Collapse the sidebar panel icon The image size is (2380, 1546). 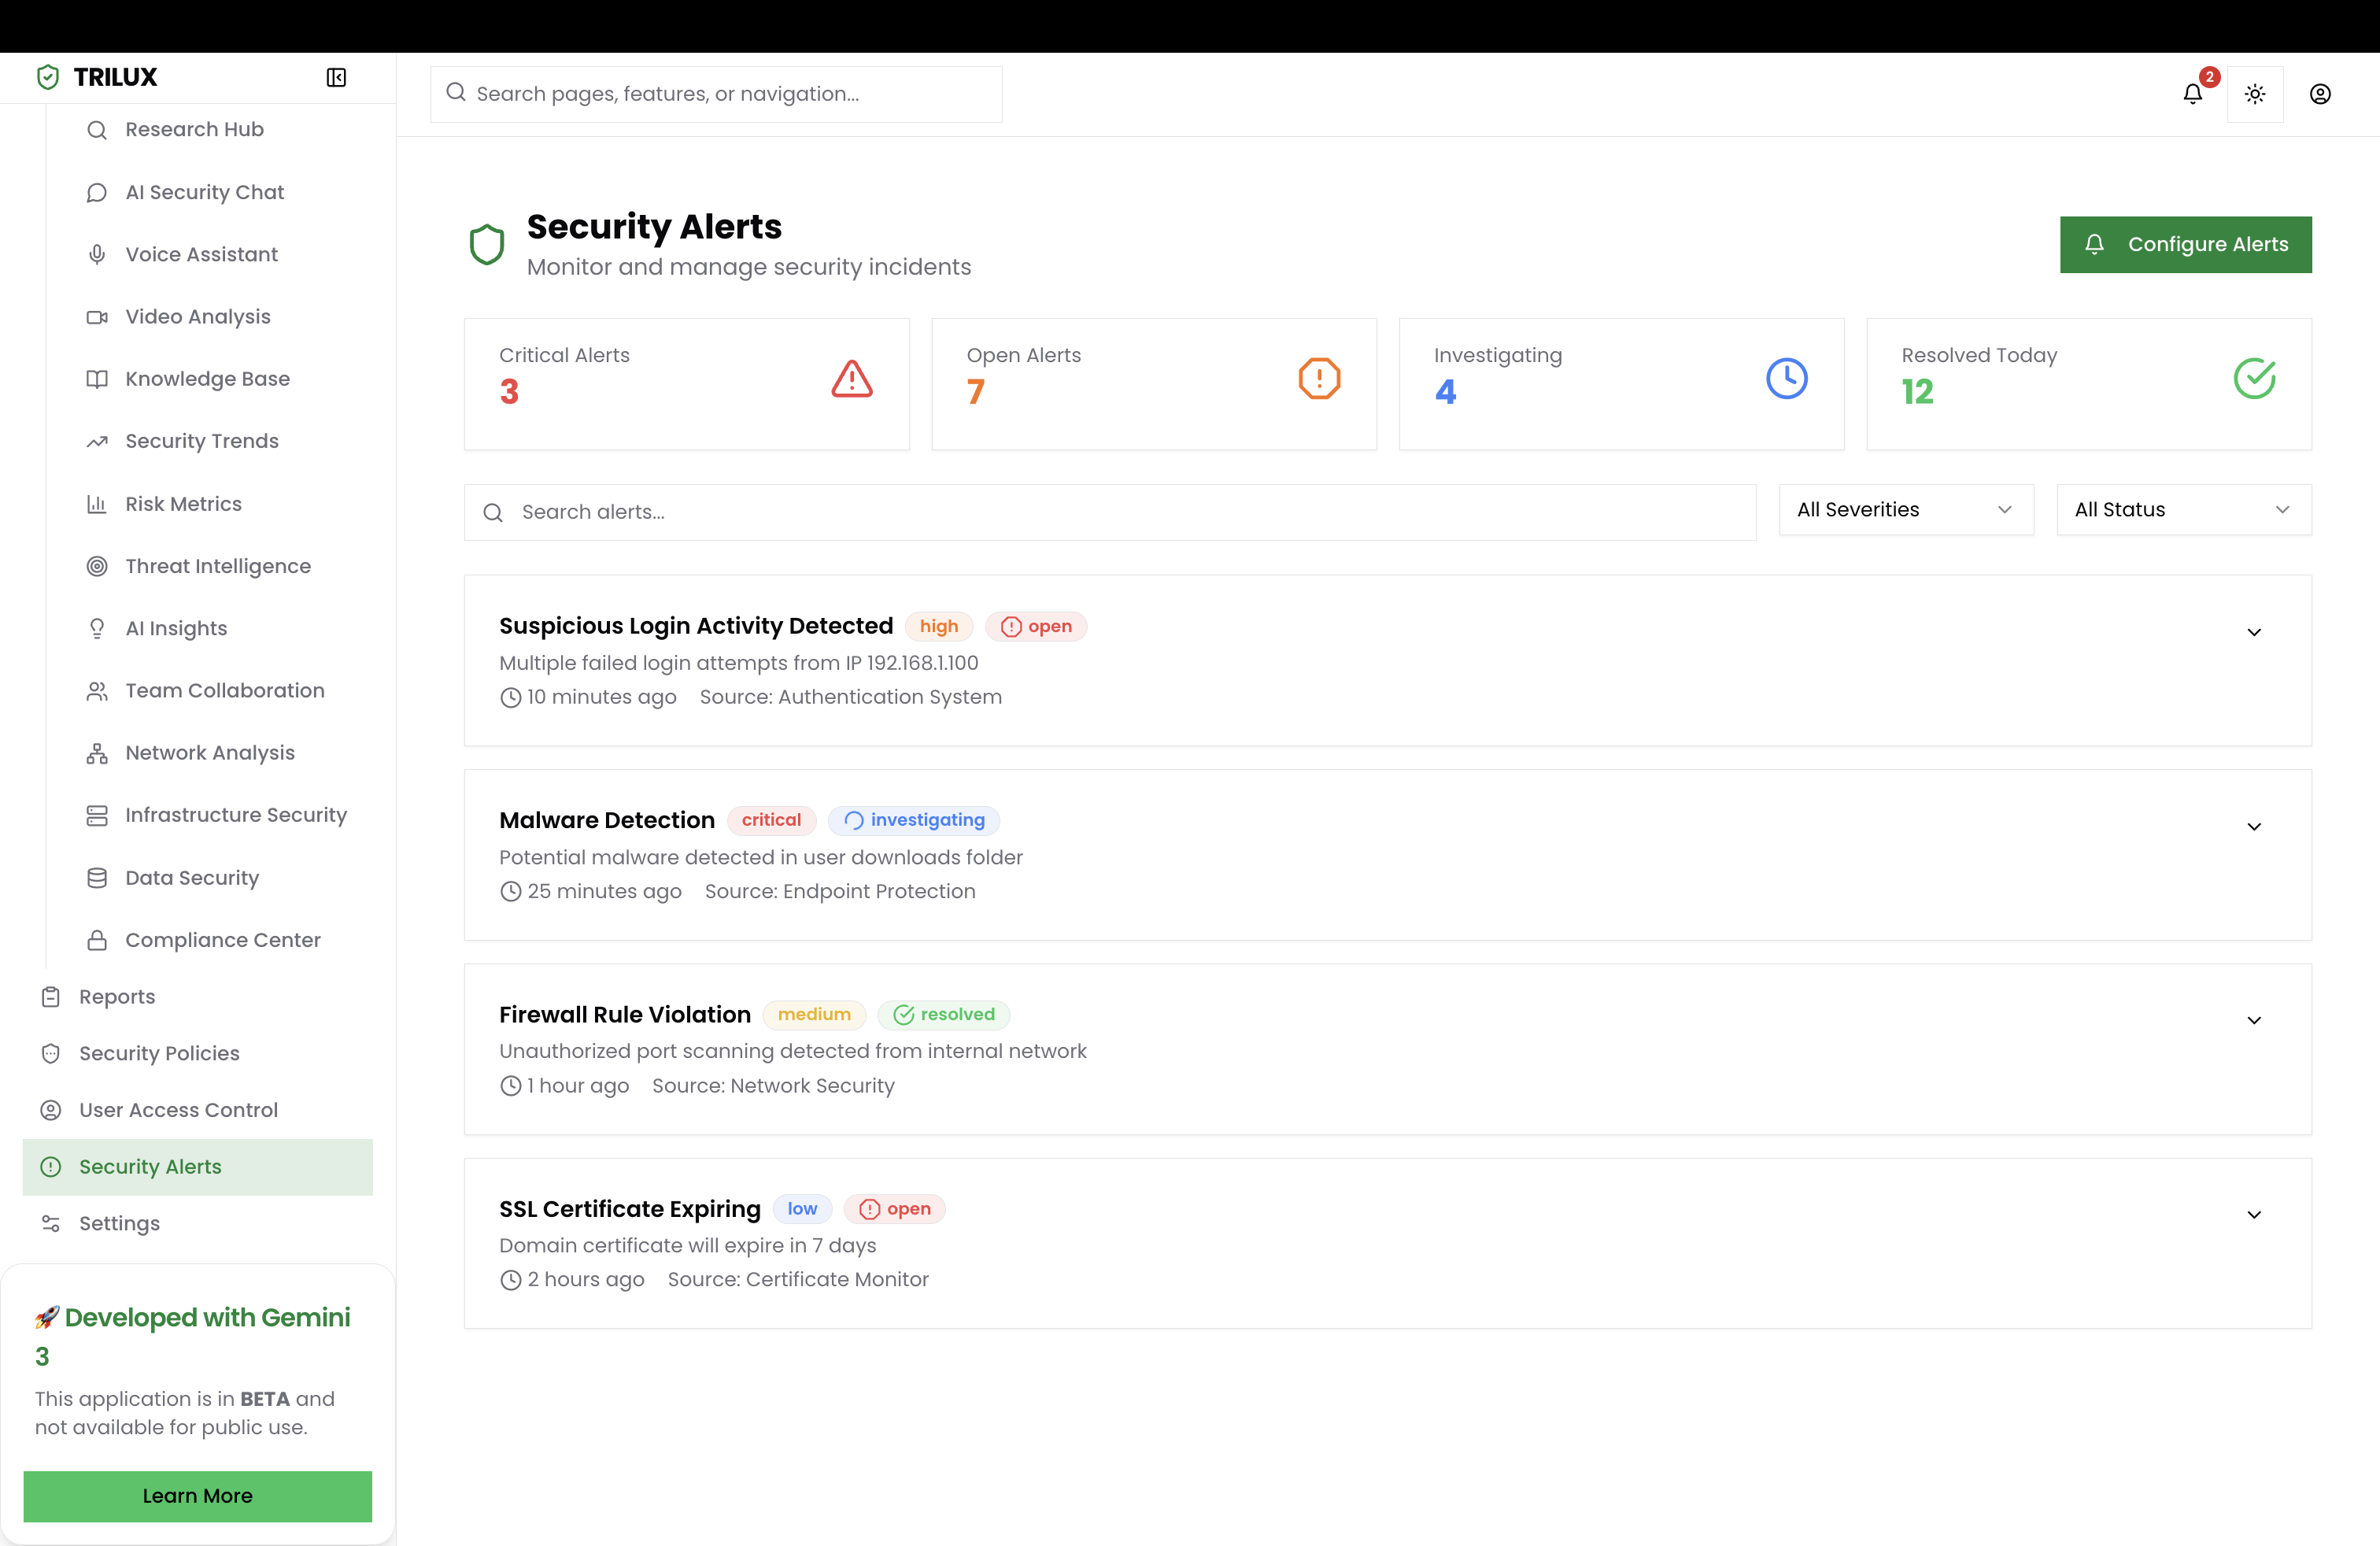coord(336,77)
